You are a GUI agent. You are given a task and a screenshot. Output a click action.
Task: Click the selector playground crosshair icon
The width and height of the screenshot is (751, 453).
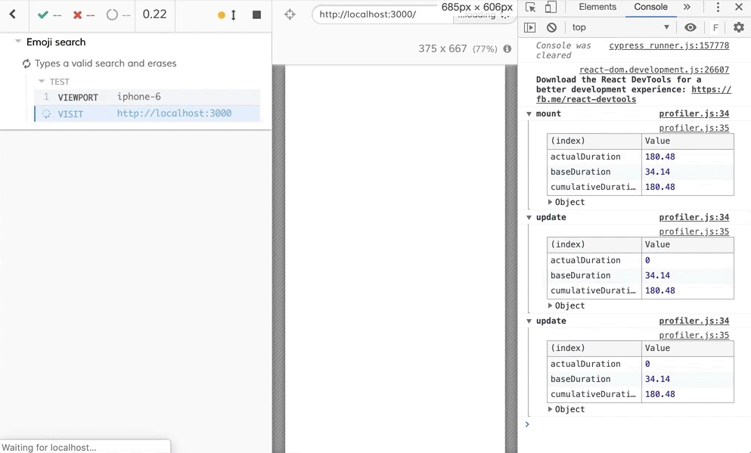290,14
